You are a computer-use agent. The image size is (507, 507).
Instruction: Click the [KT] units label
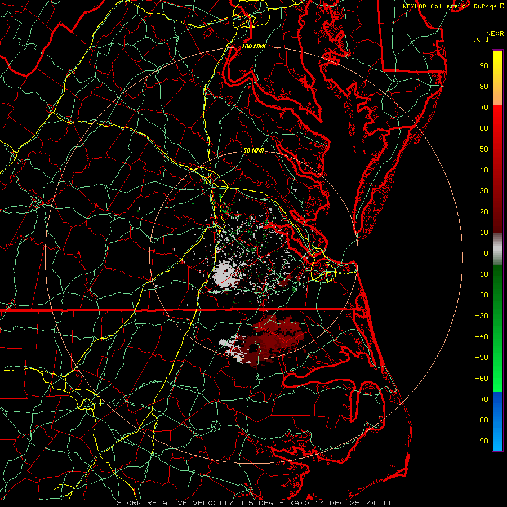pyautogui.click(x=481, y=39)
